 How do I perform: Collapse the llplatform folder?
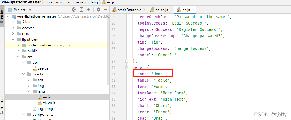(13, 40)
